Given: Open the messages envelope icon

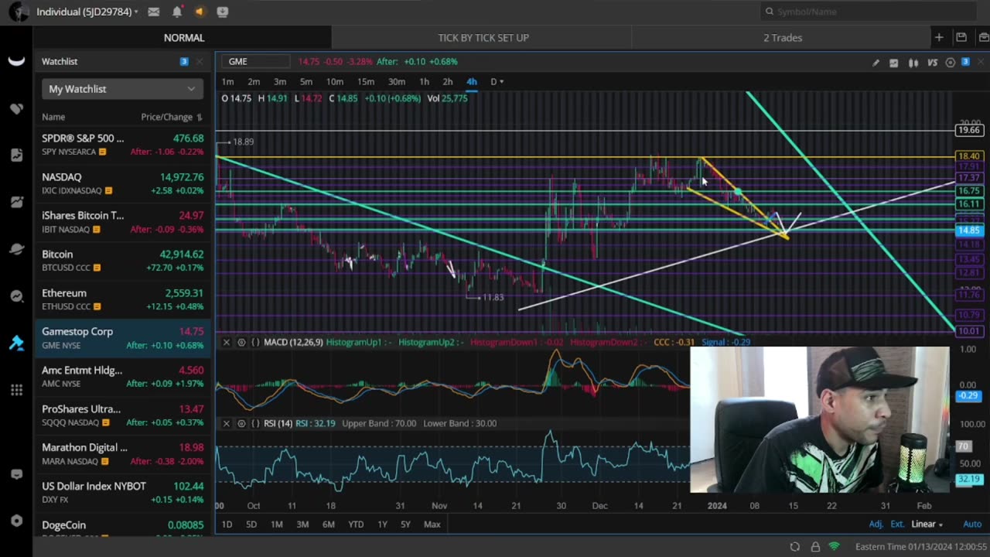Looking at the screenshot, I should (154, 12).
